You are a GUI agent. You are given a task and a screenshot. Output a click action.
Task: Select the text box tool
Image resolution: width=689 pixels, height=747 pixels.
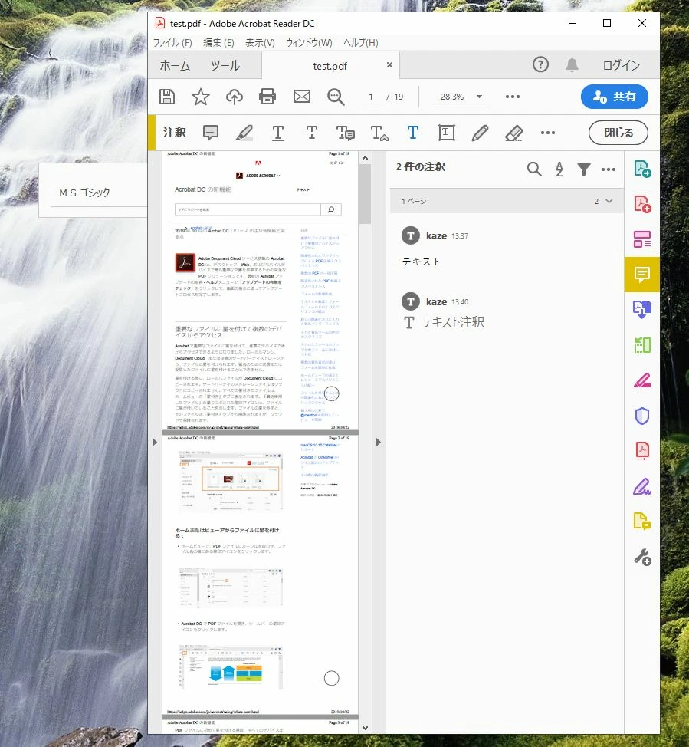click(446, 133)
